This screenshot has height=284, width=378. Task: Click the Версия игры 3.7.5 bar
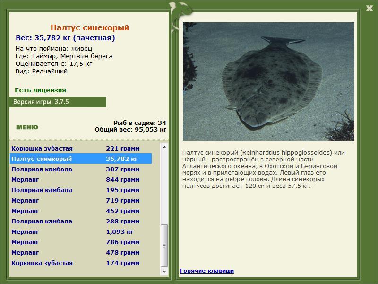pyautogui.click(x=57, y=102)
